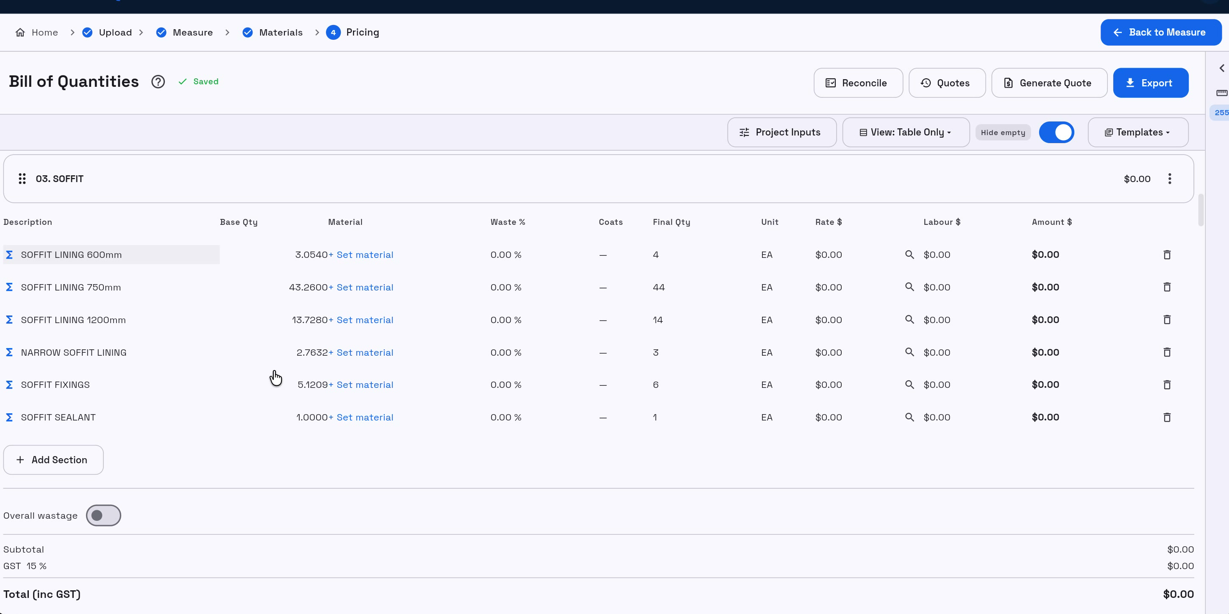
Task: Search rates for SOFFIT FIXINGS
Action: tap(909, 384)
